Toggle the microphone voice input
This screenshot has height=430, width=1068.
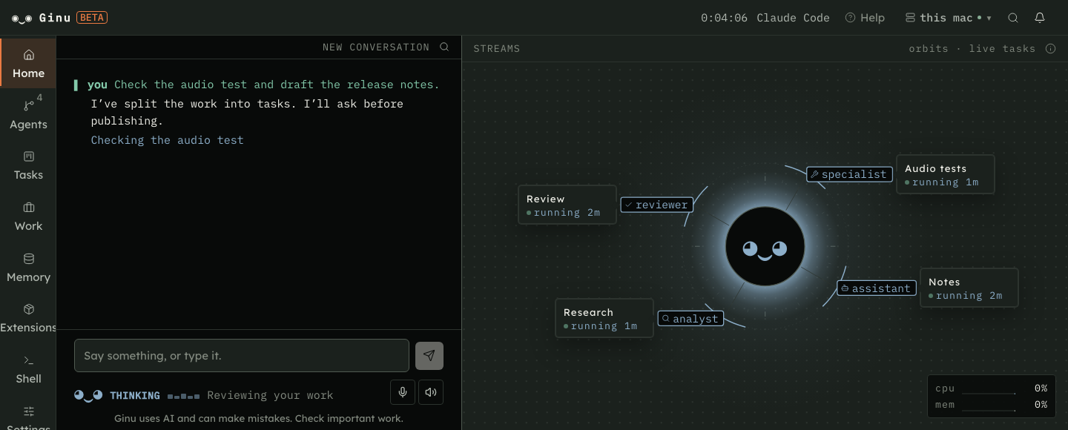[403, 392]
